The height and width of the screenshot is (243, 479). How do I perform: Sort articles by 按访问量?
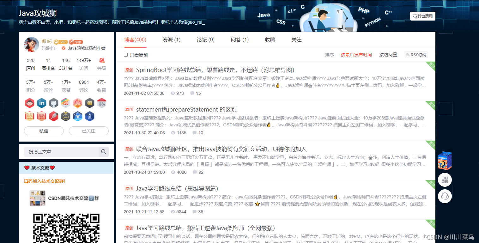coord(388,55)
